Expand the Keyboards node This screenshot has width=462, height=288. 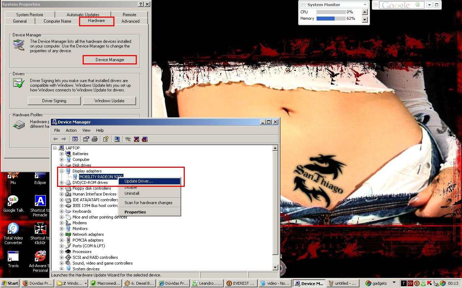pos(62,211)
